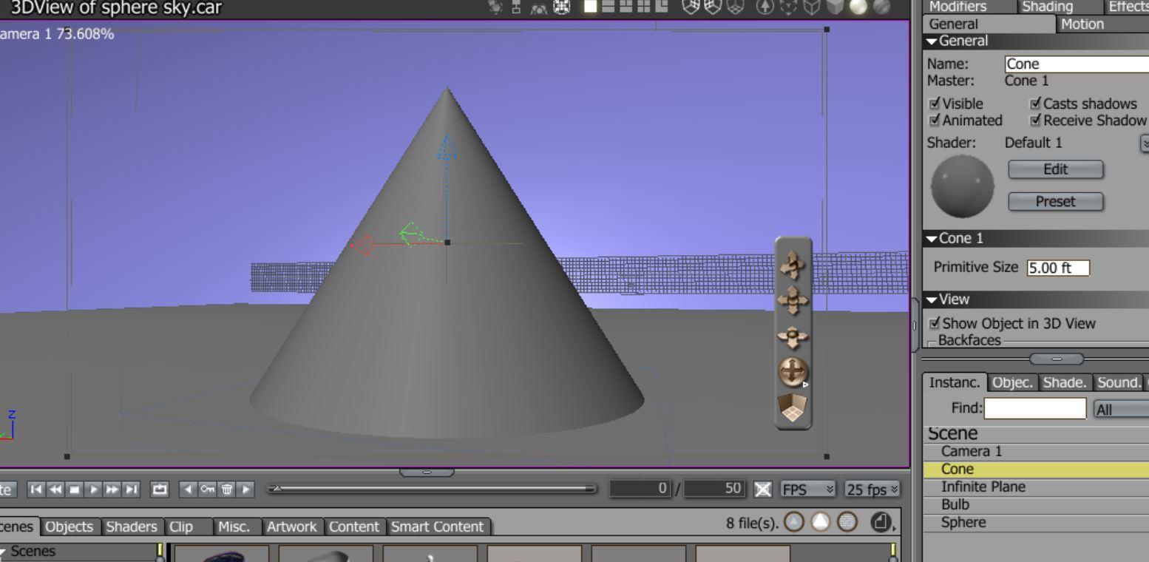Open the Smart Content tab
The height and width of the screenshot is (562, 1149).
[x=437, y=527]
